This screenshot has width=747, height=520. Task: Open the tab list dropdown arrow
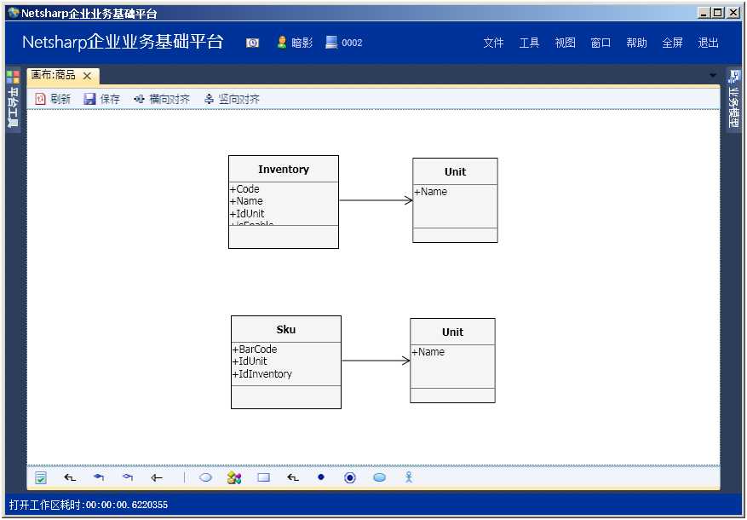(713, 75)
